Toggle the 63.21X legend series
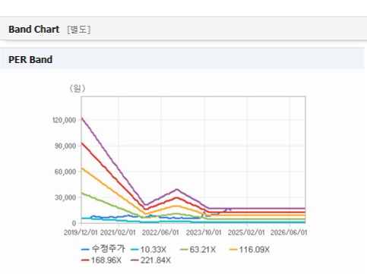Image resolution: width=367 pixels, height=274 pixels. tap(198, 250)
